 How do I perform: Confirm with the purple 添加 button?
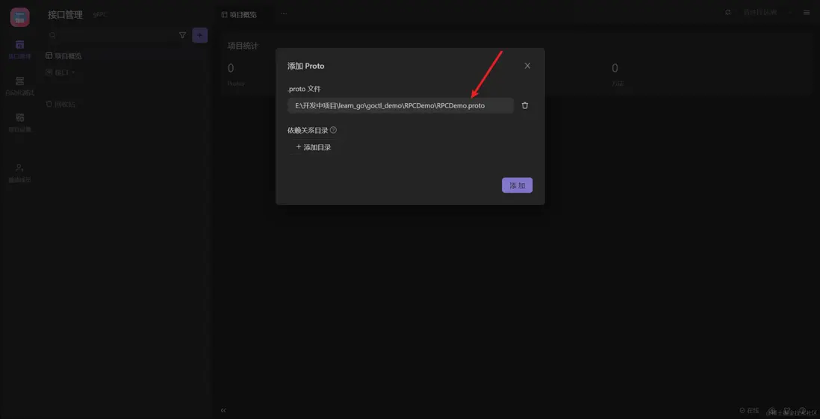click(518, 185)
